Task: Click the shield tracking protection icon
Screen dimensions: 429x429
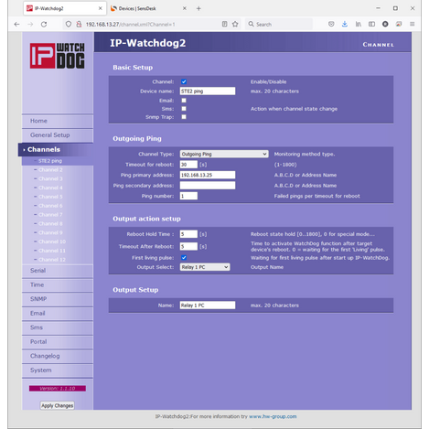Action: point(69,24)
